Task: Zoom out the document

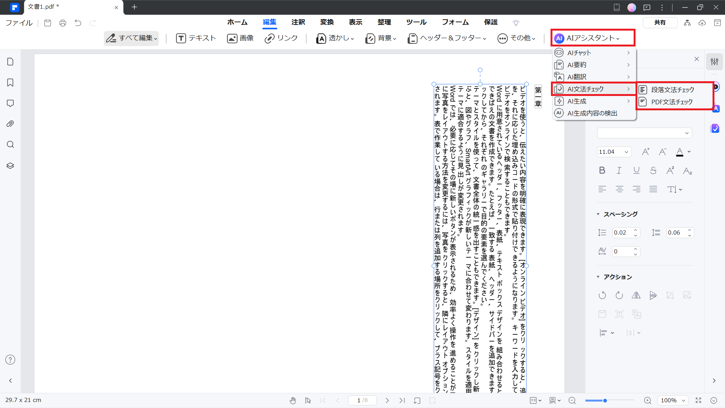Action: 572,400
